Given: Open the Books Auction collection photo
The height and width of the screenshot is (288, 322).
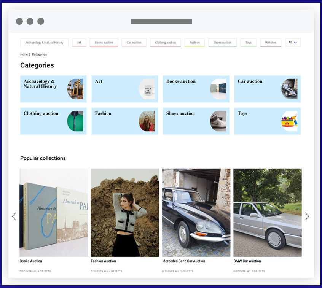Looking at the screenshot, I should 53,212.
